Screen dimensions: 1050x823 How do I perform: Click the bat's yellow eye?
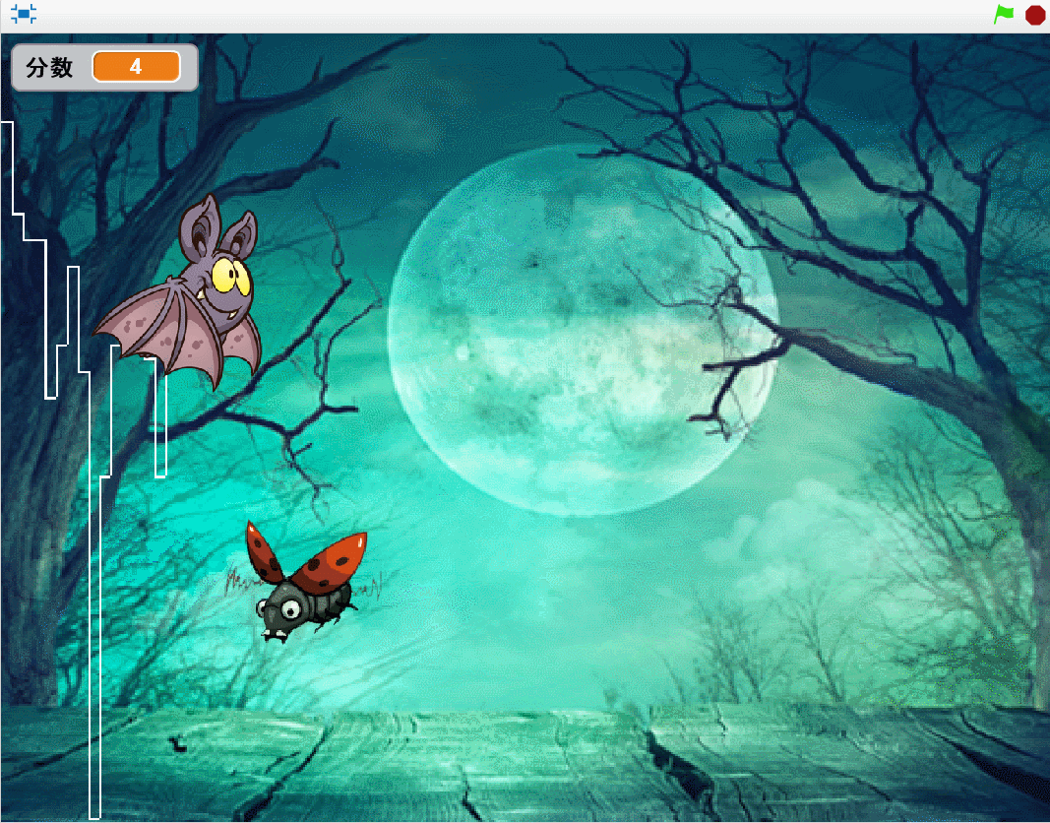[230, 275]
